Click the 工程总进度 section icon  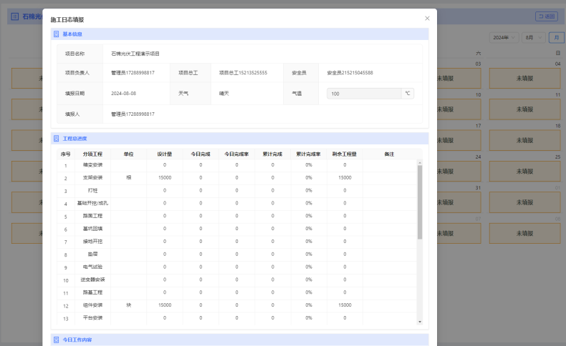tap(57, 139)
